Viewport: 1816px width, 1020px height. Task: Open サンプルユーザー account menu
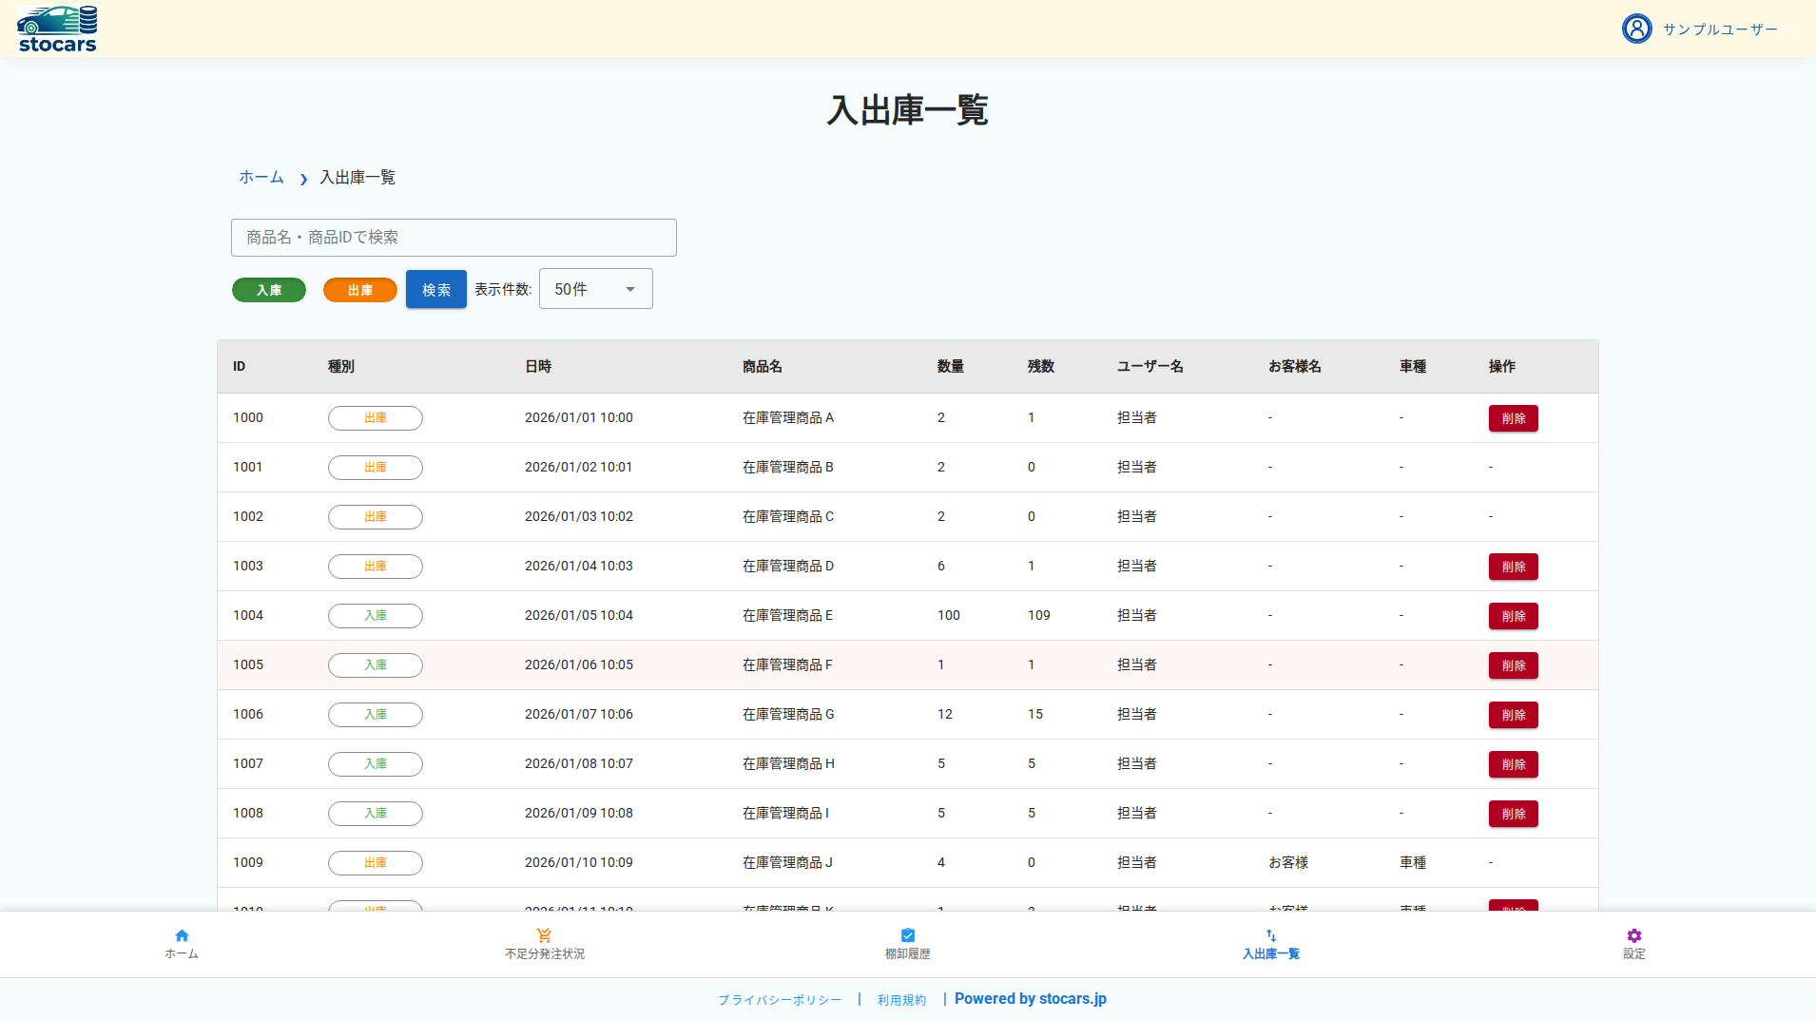click(x=1719, y=29)
